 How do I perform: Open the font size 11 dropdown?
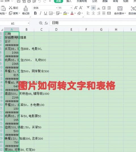pyautogui.click(x=71, y=8)
